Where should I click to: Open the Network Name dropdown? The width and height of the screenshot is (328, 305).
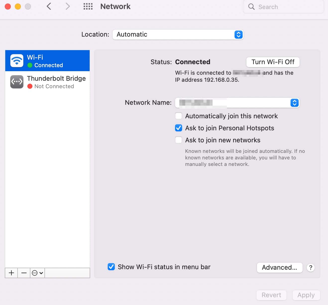(294, 103)
